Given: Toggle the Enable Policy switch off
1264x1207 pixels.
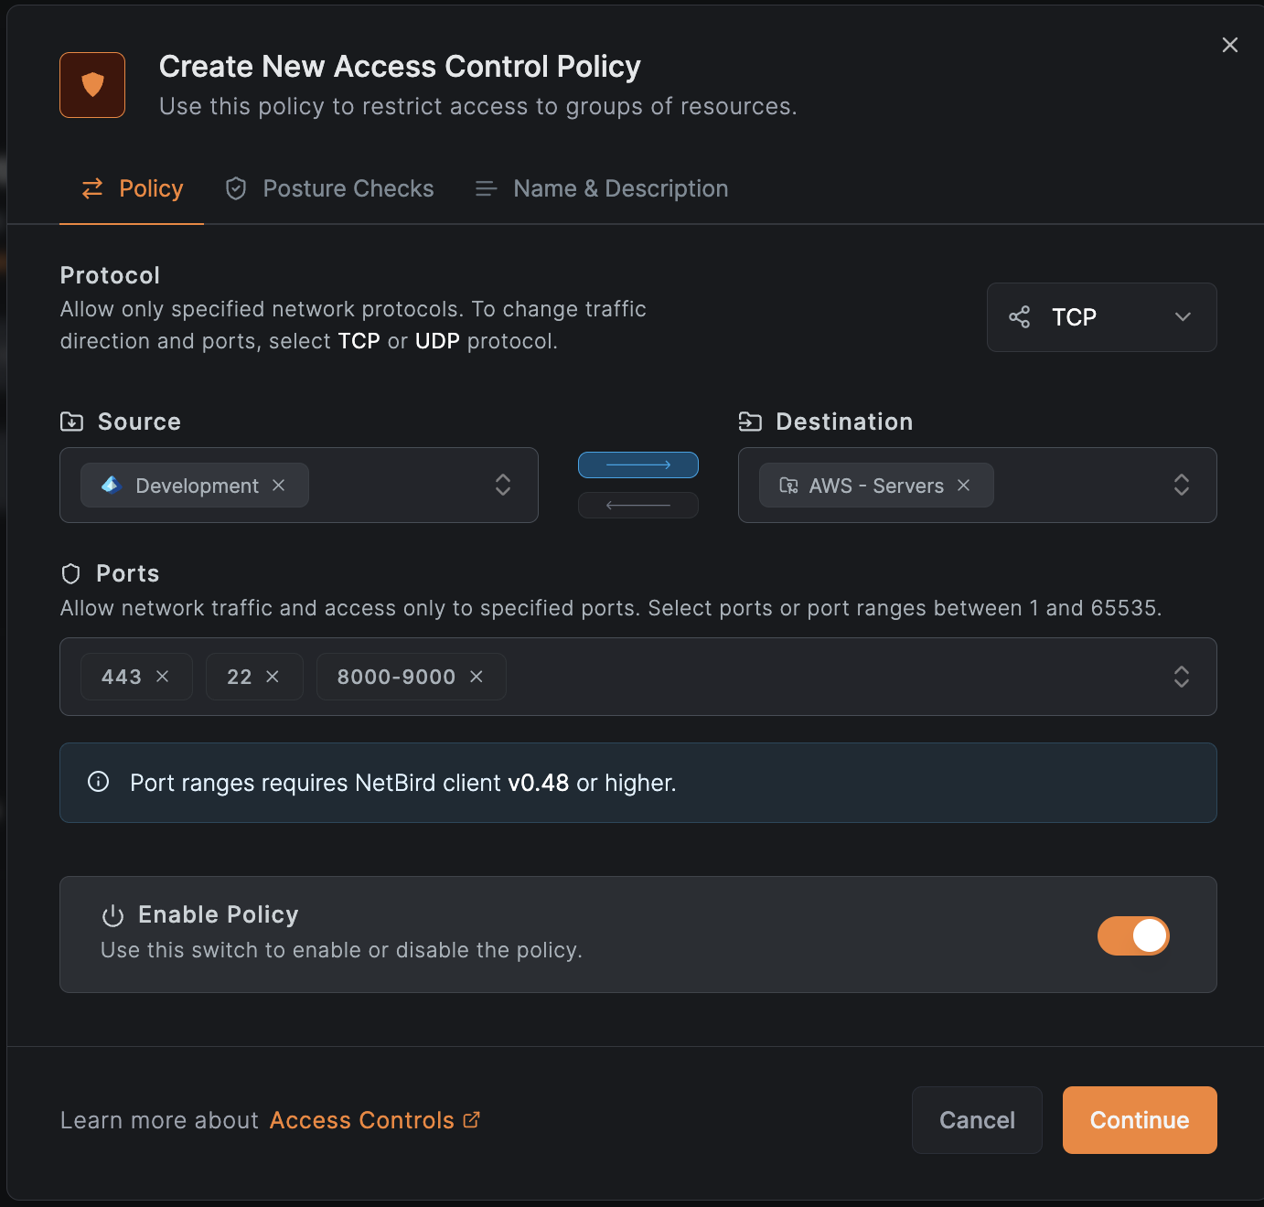Looking at the screenshot, I should (x=1133, y=935).
